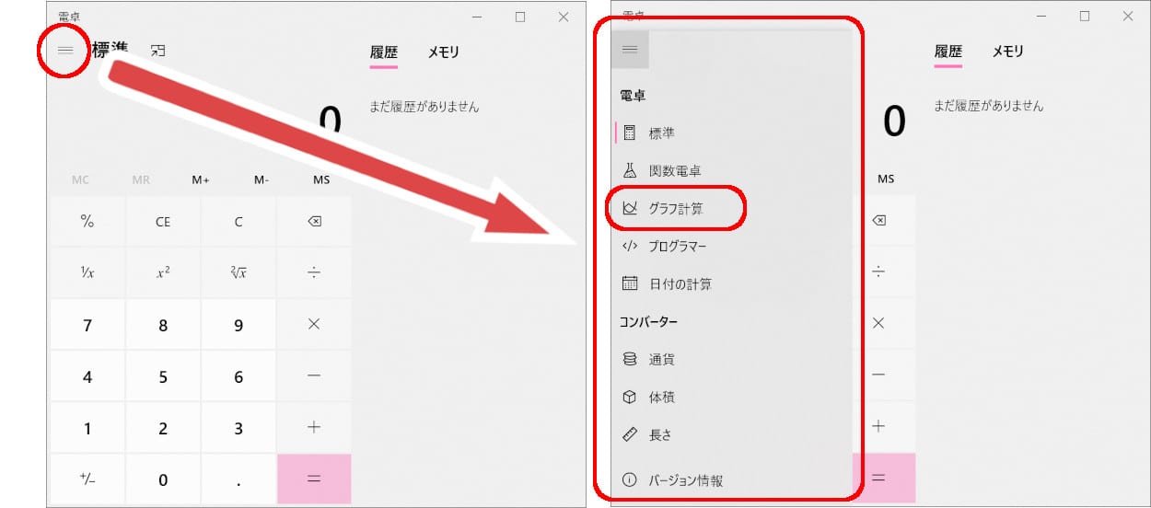This screenshot has width=1151, height=508.
Task: Click digit 3 in left calculator
Action: pos(238,428)
